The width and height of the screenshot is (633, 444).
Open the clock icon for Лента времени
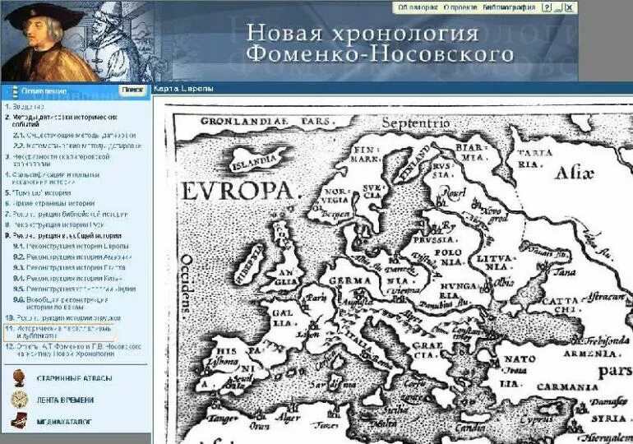[20, 400]
